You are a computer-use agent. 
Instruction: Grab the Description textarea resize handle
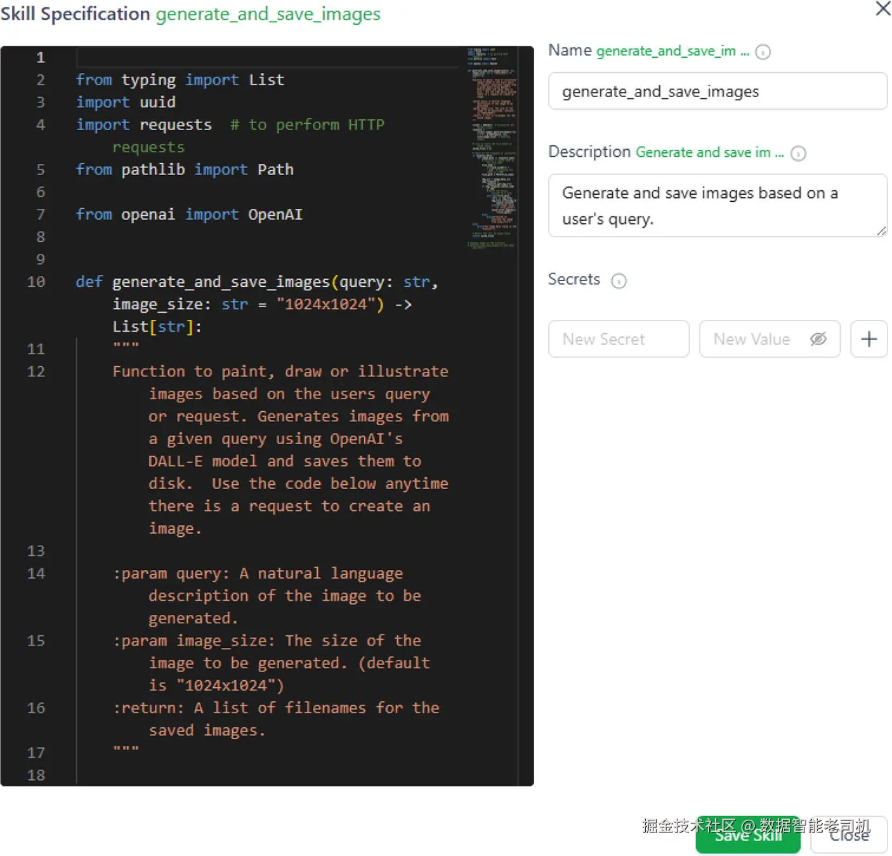pyautogui.click(x=881, y=232)
